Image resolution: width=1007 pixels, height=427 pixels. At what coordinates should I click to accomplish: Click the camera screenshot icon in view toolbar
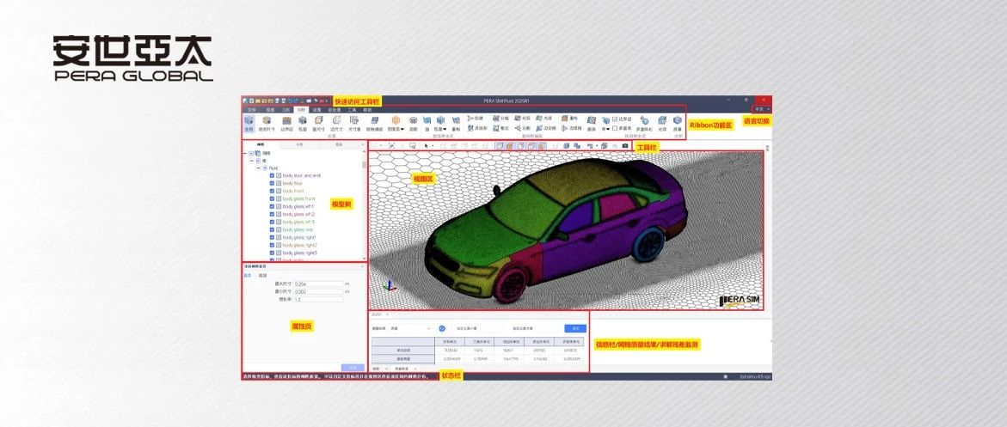pyautogui.click(x=625, y=146)
